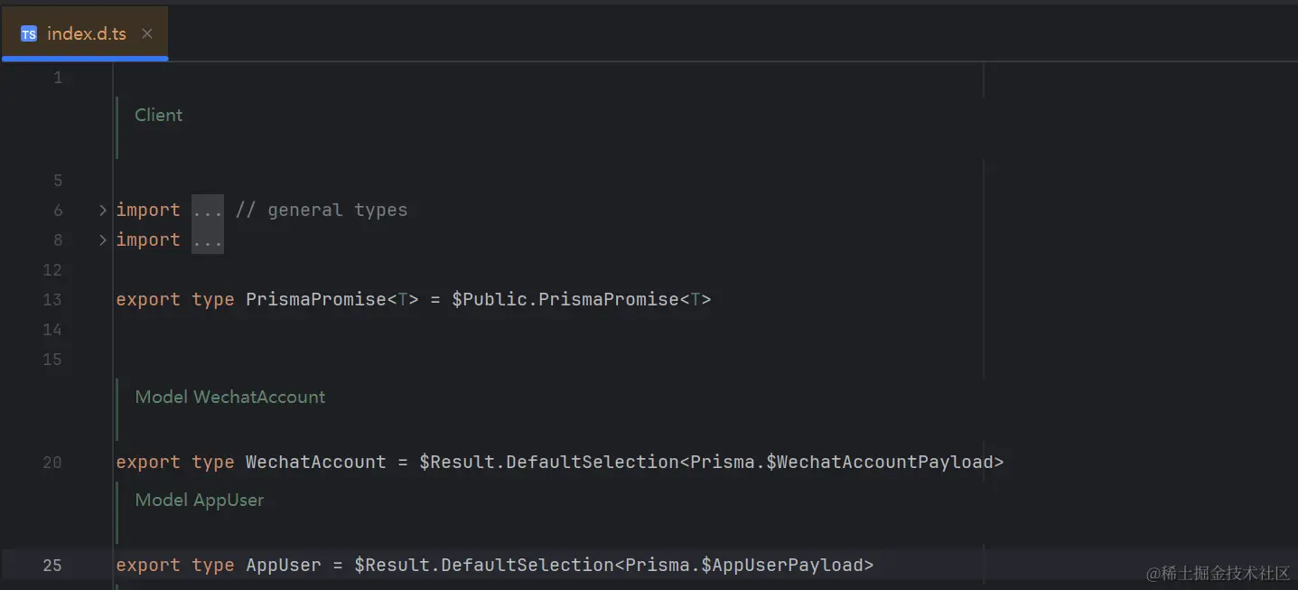Click the folded ellipsis after first import
The width and height of the screenshot is (1298, 590).
pos(207,211)
